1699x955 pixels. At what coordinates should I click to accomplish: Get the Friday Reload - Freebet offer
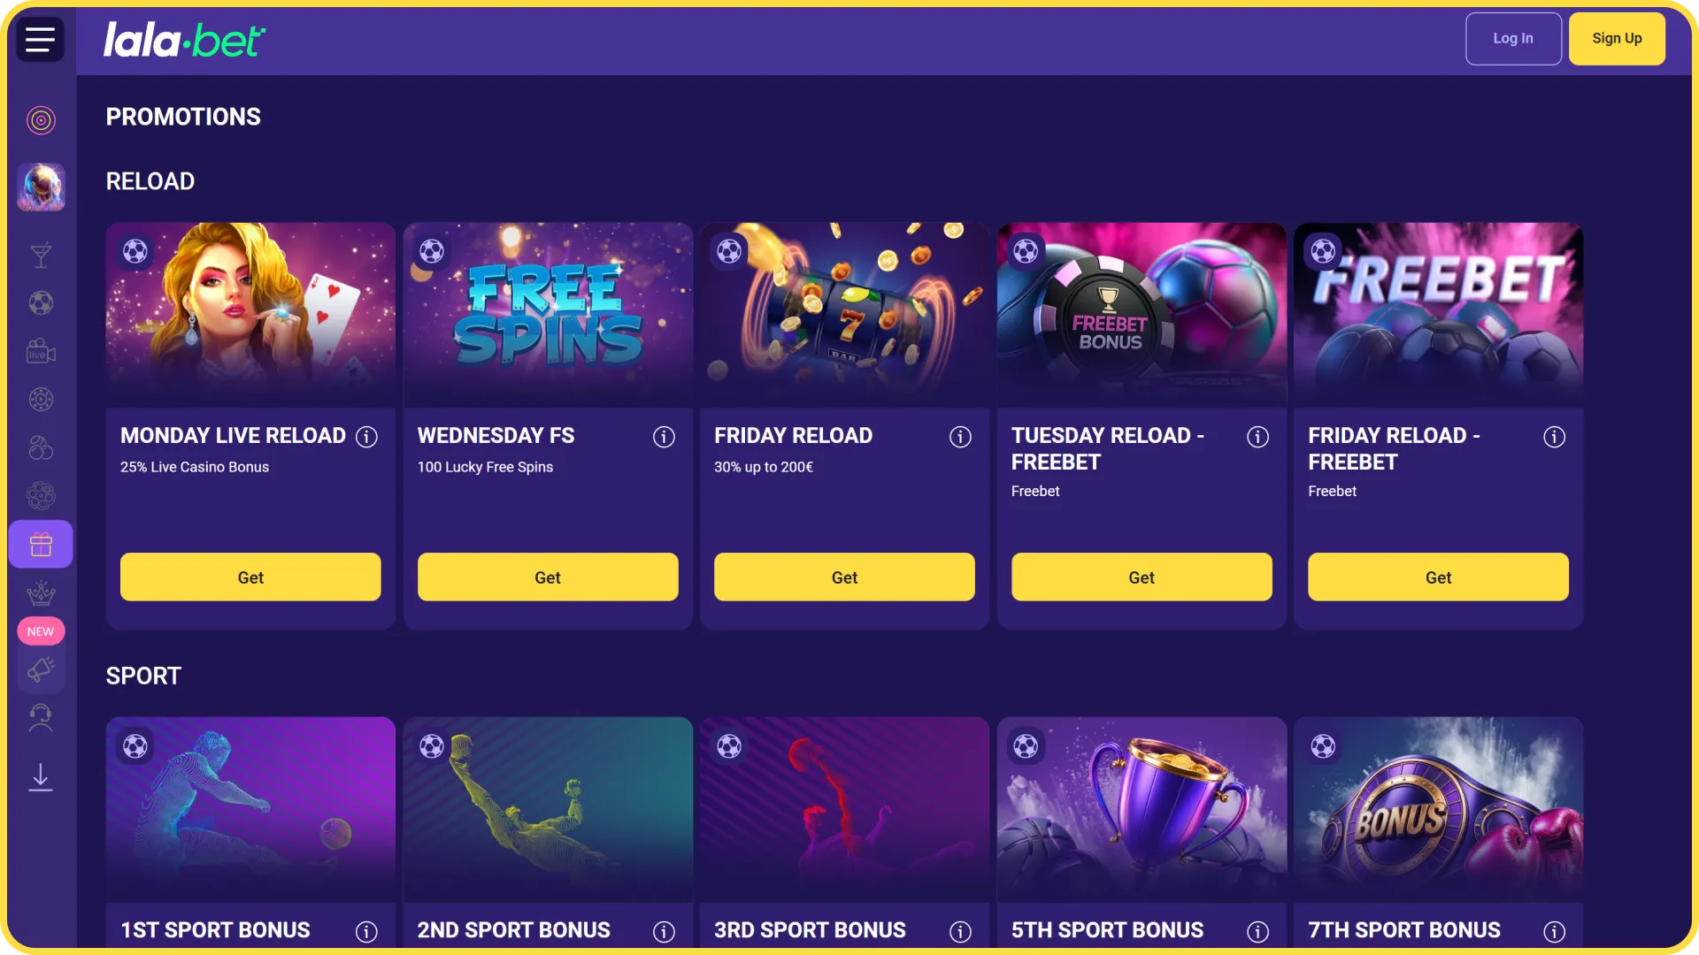(x=1438, y=577)
